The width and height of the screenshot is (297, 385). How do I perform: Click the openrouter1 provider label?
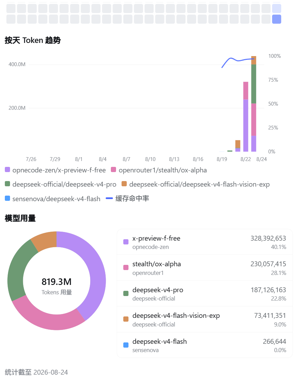click(148, 273)
